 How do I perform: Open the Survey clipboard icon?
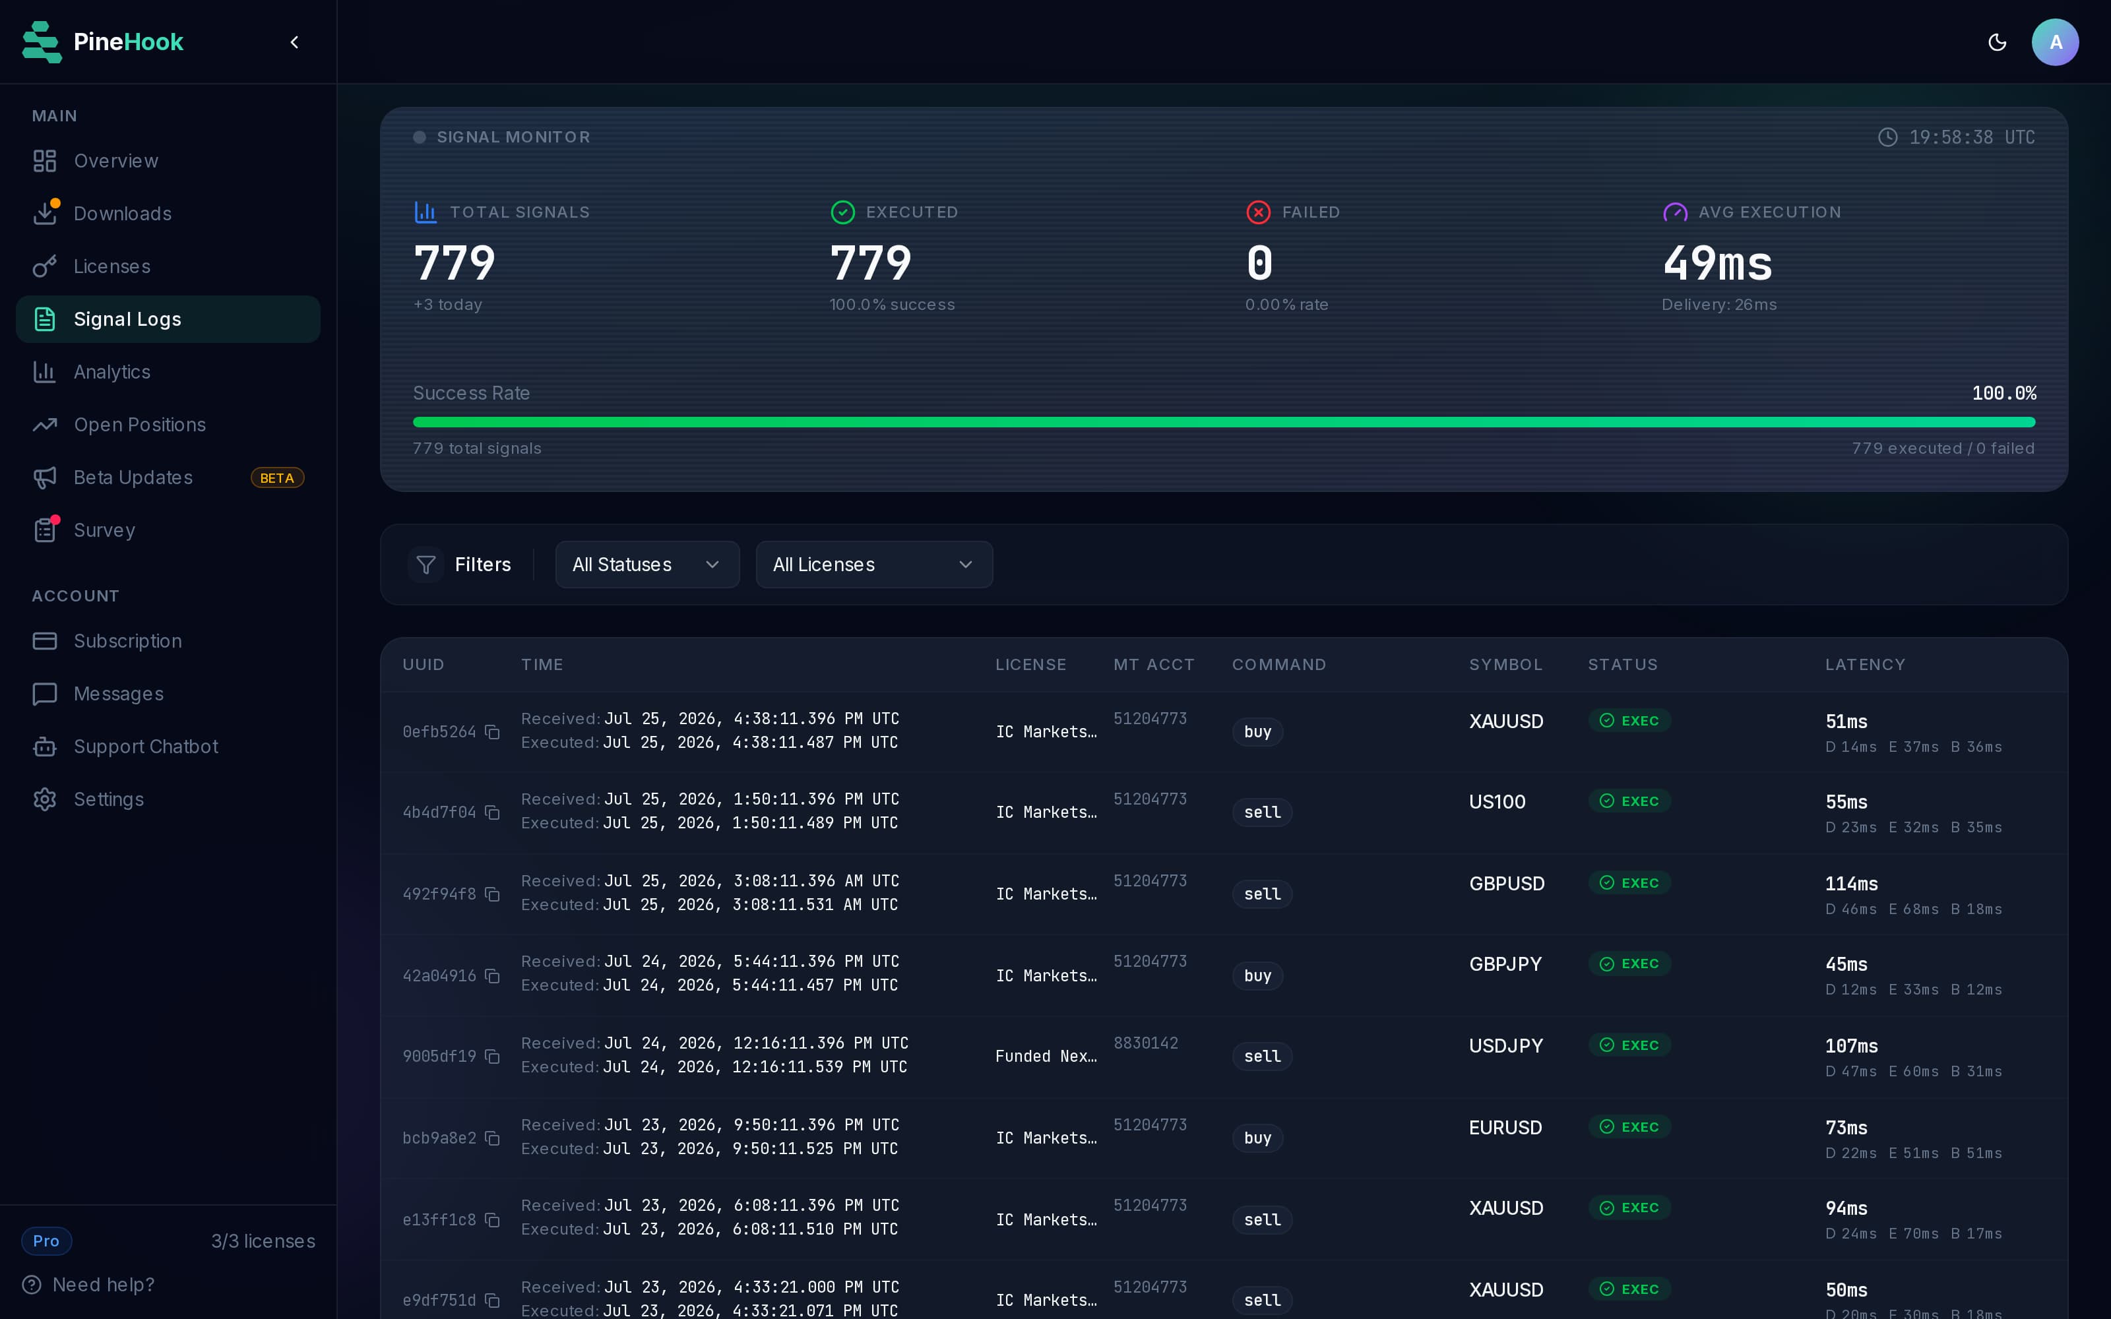44,530
